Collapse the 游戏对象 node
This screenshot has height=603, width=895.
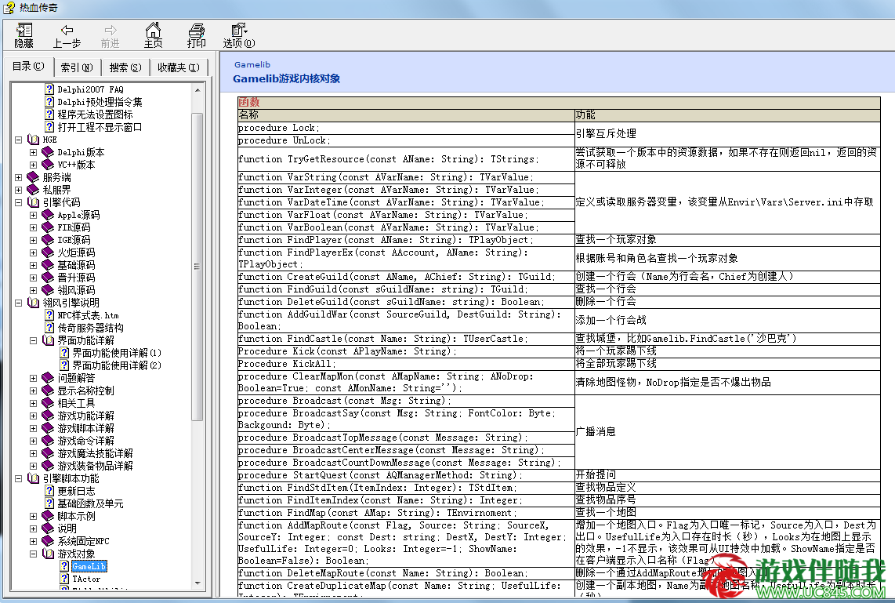pos(33,554)
